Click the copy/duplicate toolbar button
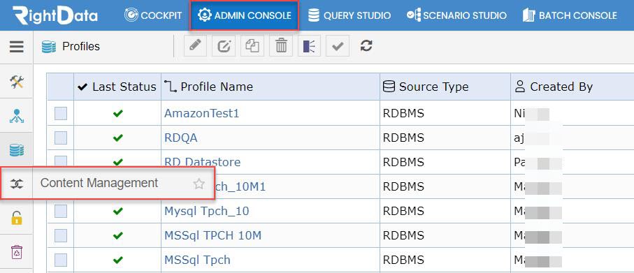This screenshot has width=634, height=273. [252, 46]
